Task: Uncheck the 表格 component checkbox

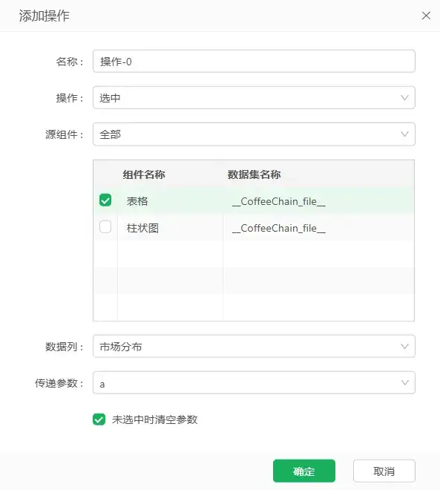Action: pyautogui.click(x=105, y=200)
